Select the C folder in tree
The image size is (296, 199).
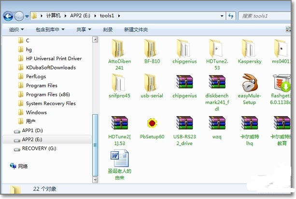pyautogui.click(x=24, y=40)
